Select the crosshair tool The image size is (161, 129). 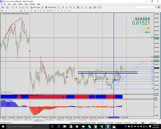[6, 11]
